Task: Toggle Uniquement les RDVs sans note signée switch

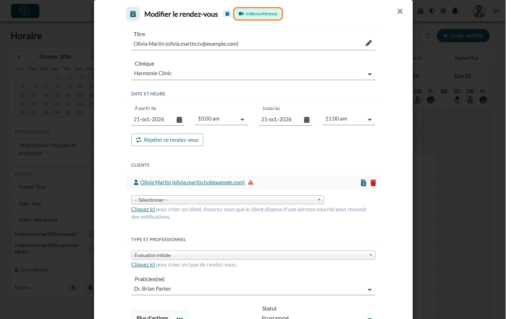Action: point(88,248)
